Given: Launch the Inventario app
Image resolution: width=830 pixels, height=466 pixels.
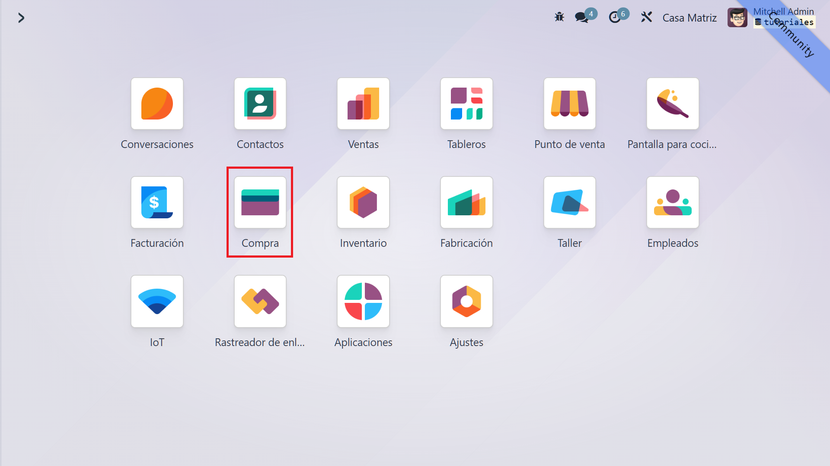Looking at the screenshot, I should [363, 203].
